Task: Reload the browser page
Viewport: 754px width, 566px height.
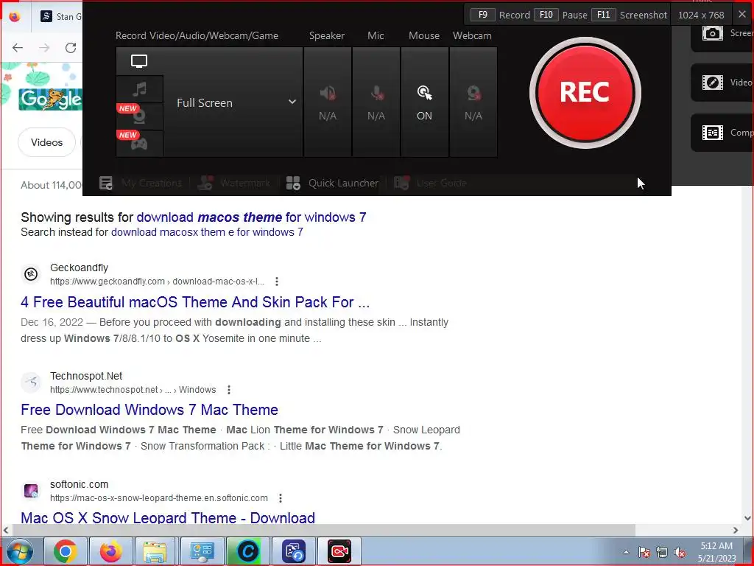Action: 71,48
